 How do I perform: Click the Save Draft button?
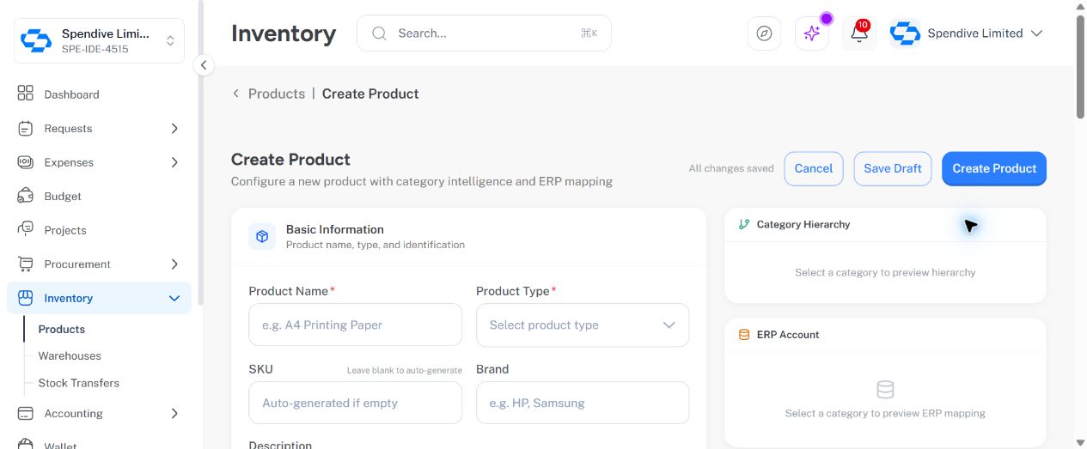click(893, 168)
